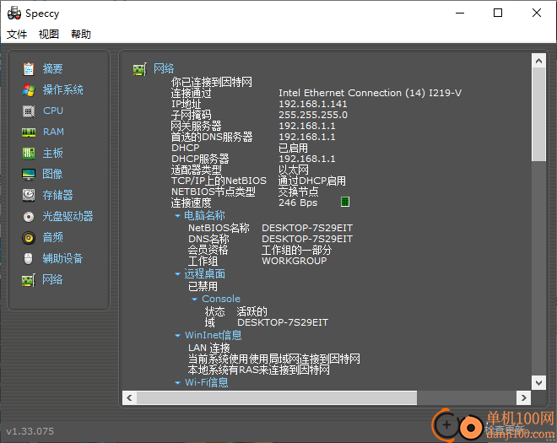Click the Storage (存储器) hard drive icon
The image size is (557, 443).
(29, 195)
